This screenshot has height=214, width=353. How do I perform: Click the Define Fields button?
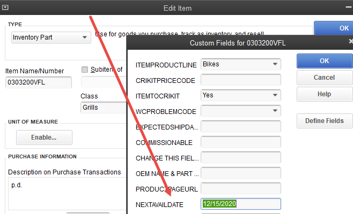324,121
